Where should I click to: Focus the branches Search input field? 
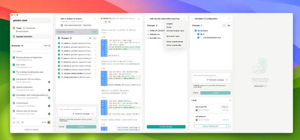tap(31, 51)
